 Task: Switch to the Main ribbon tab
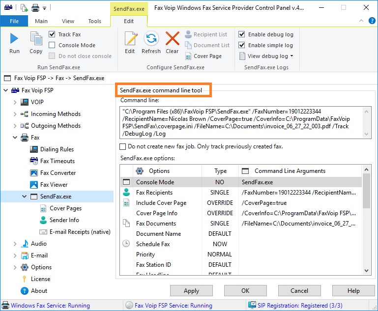click(41, 21)
